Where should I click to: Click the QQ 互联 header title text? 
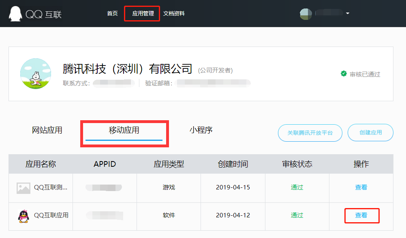43,15
